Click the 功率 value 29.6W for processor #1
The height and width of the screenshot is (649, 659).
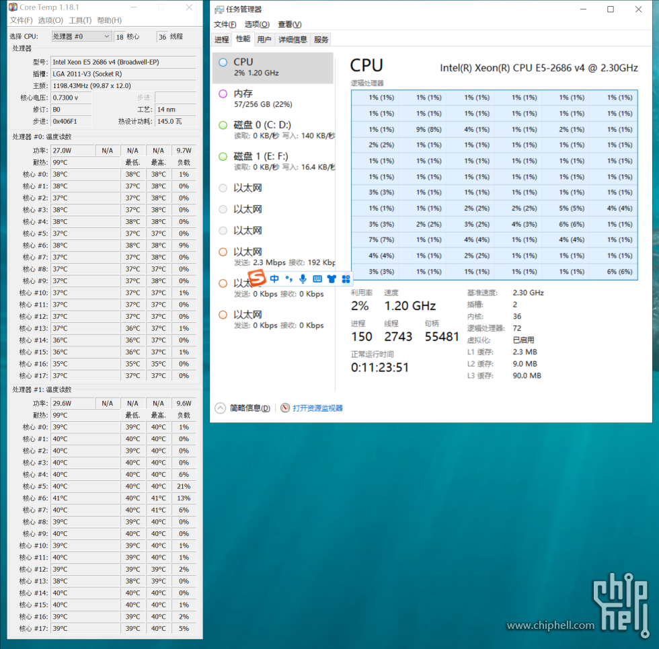click(73, 403)
